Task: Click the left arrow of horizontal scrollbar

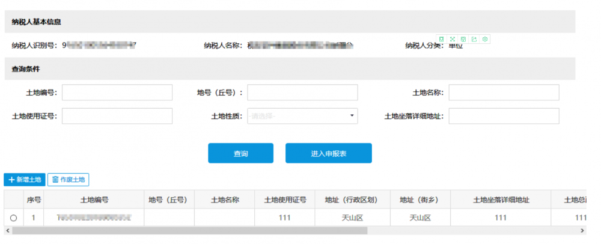Action: tap(7, 230)
